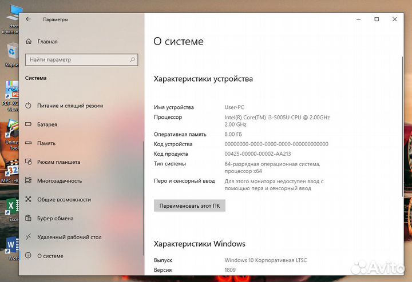Open the Excel desktop shortcut
Screen dimensions: 412x282
(x=13, y=210)
